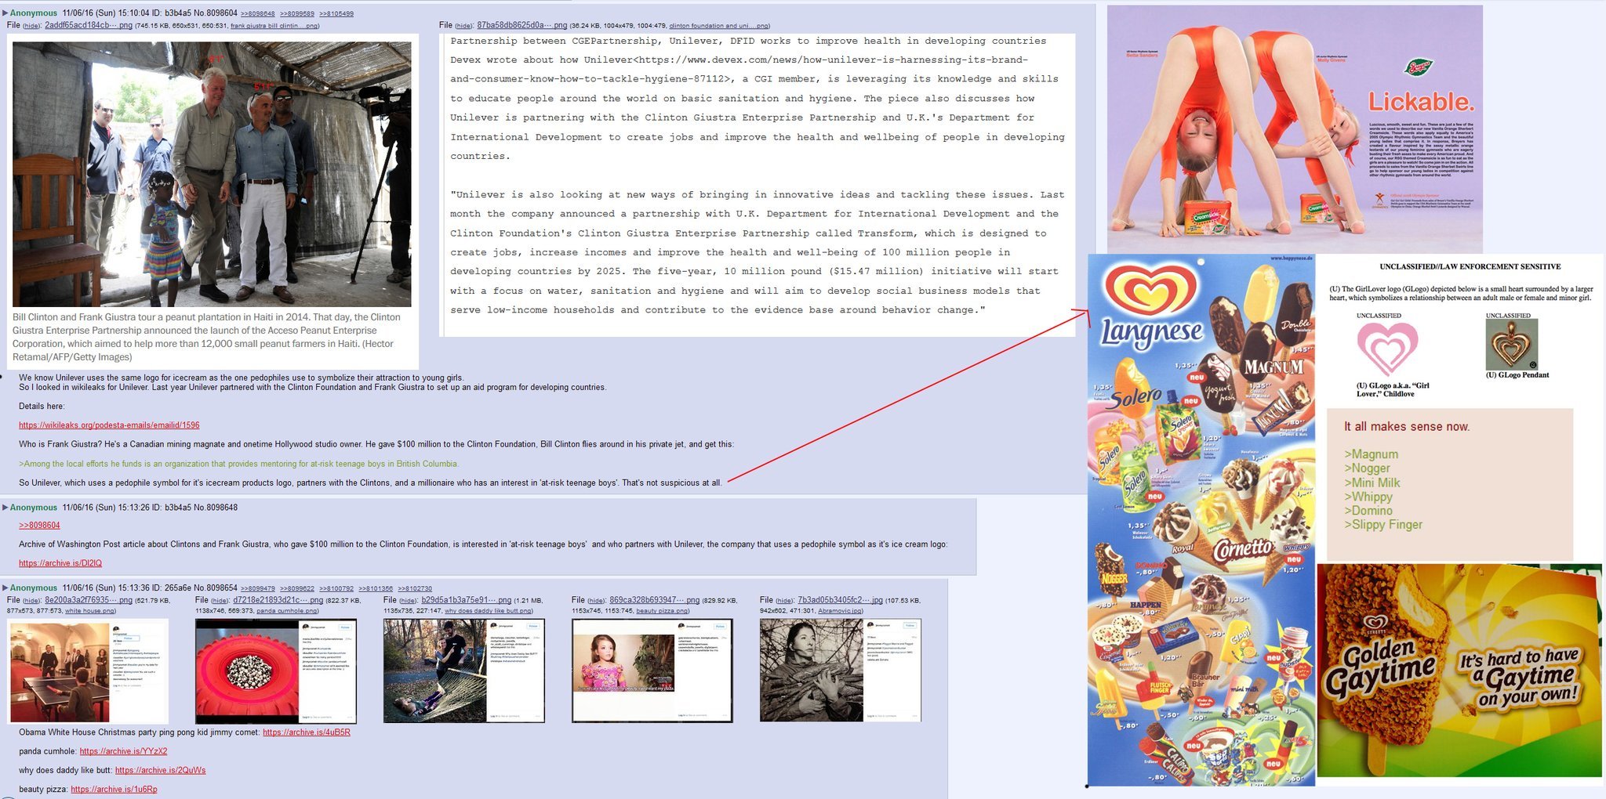Open file 8e200a3a2f76935….png
The width and height of the screenshot is (1606, 799).
[x=88, y=600]
